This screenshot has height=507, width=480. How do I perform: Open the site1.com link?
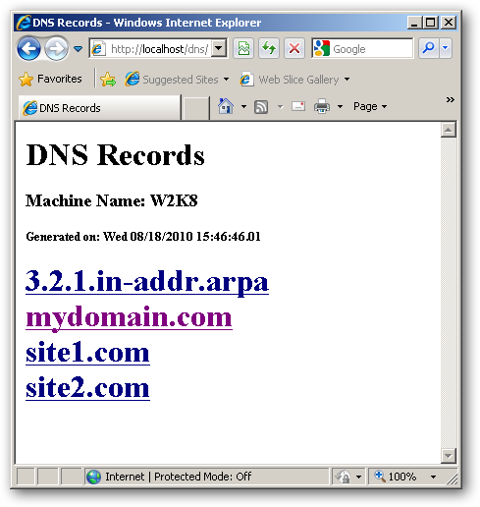click(87, 353)
